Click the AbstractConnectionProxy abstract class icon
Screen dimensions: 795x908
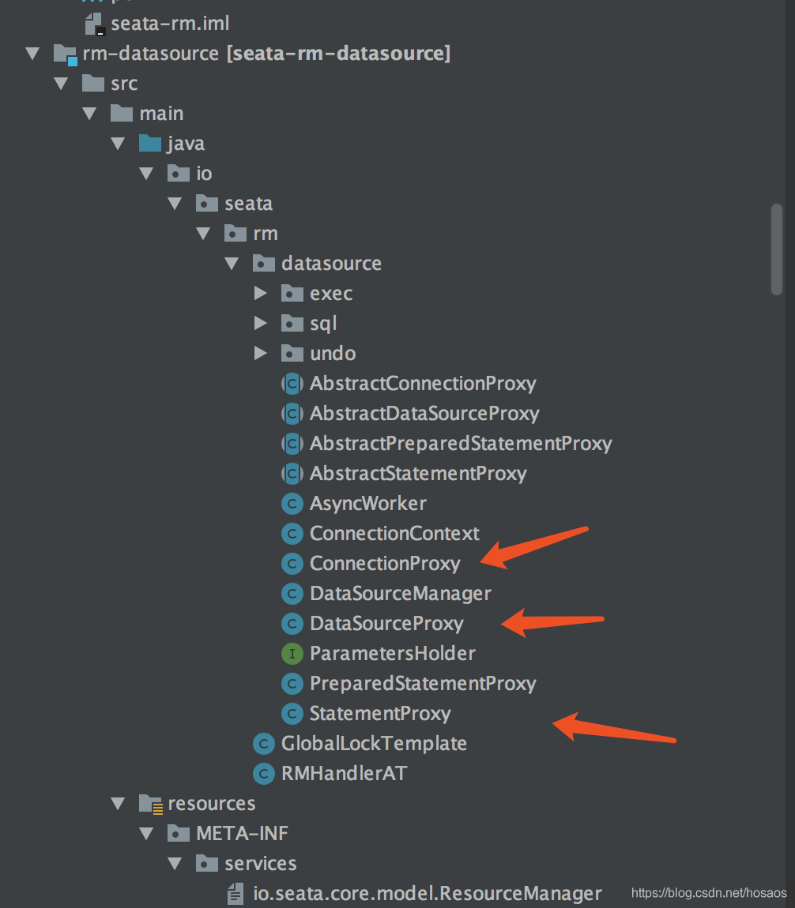pyautogui.click(x=292, y=384)
